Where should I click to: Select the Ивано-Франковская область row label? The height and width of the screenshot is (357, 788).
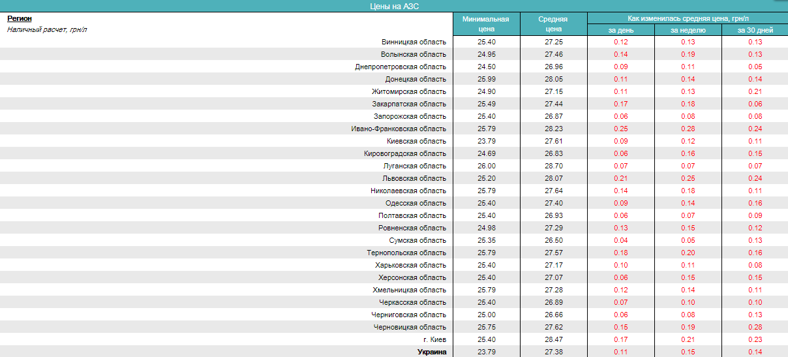399,129
